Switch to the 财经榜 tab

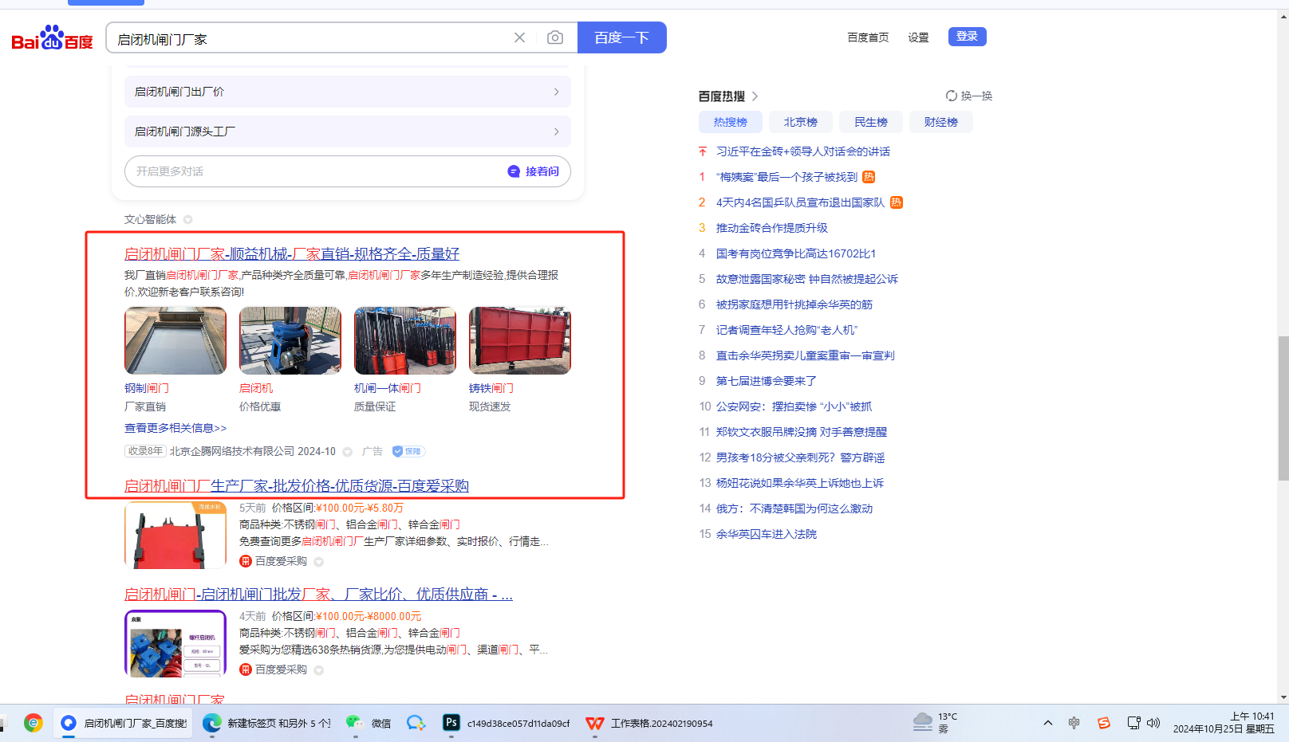[941, 122]
